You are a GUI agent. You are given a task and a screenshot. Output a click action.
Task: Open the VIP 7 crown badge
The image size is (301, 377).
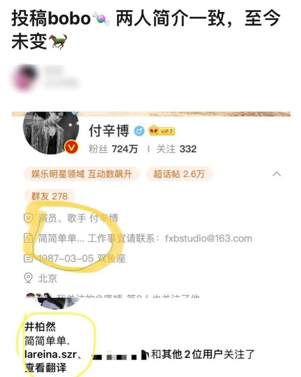(x=162, y=130)
